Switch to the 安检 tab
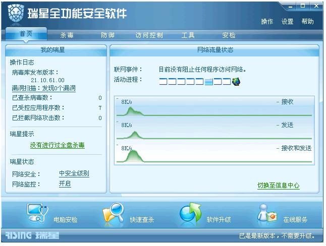The width and height of the screenshot is (326, 246). click(229, 35)
